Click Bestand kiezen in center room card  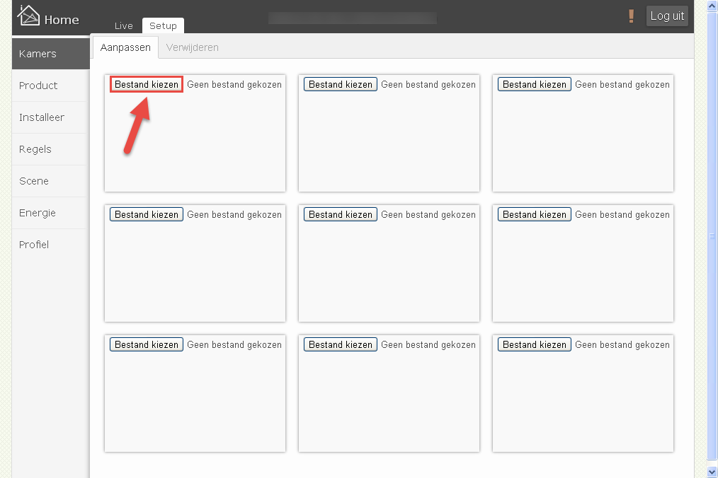(340, 214)
